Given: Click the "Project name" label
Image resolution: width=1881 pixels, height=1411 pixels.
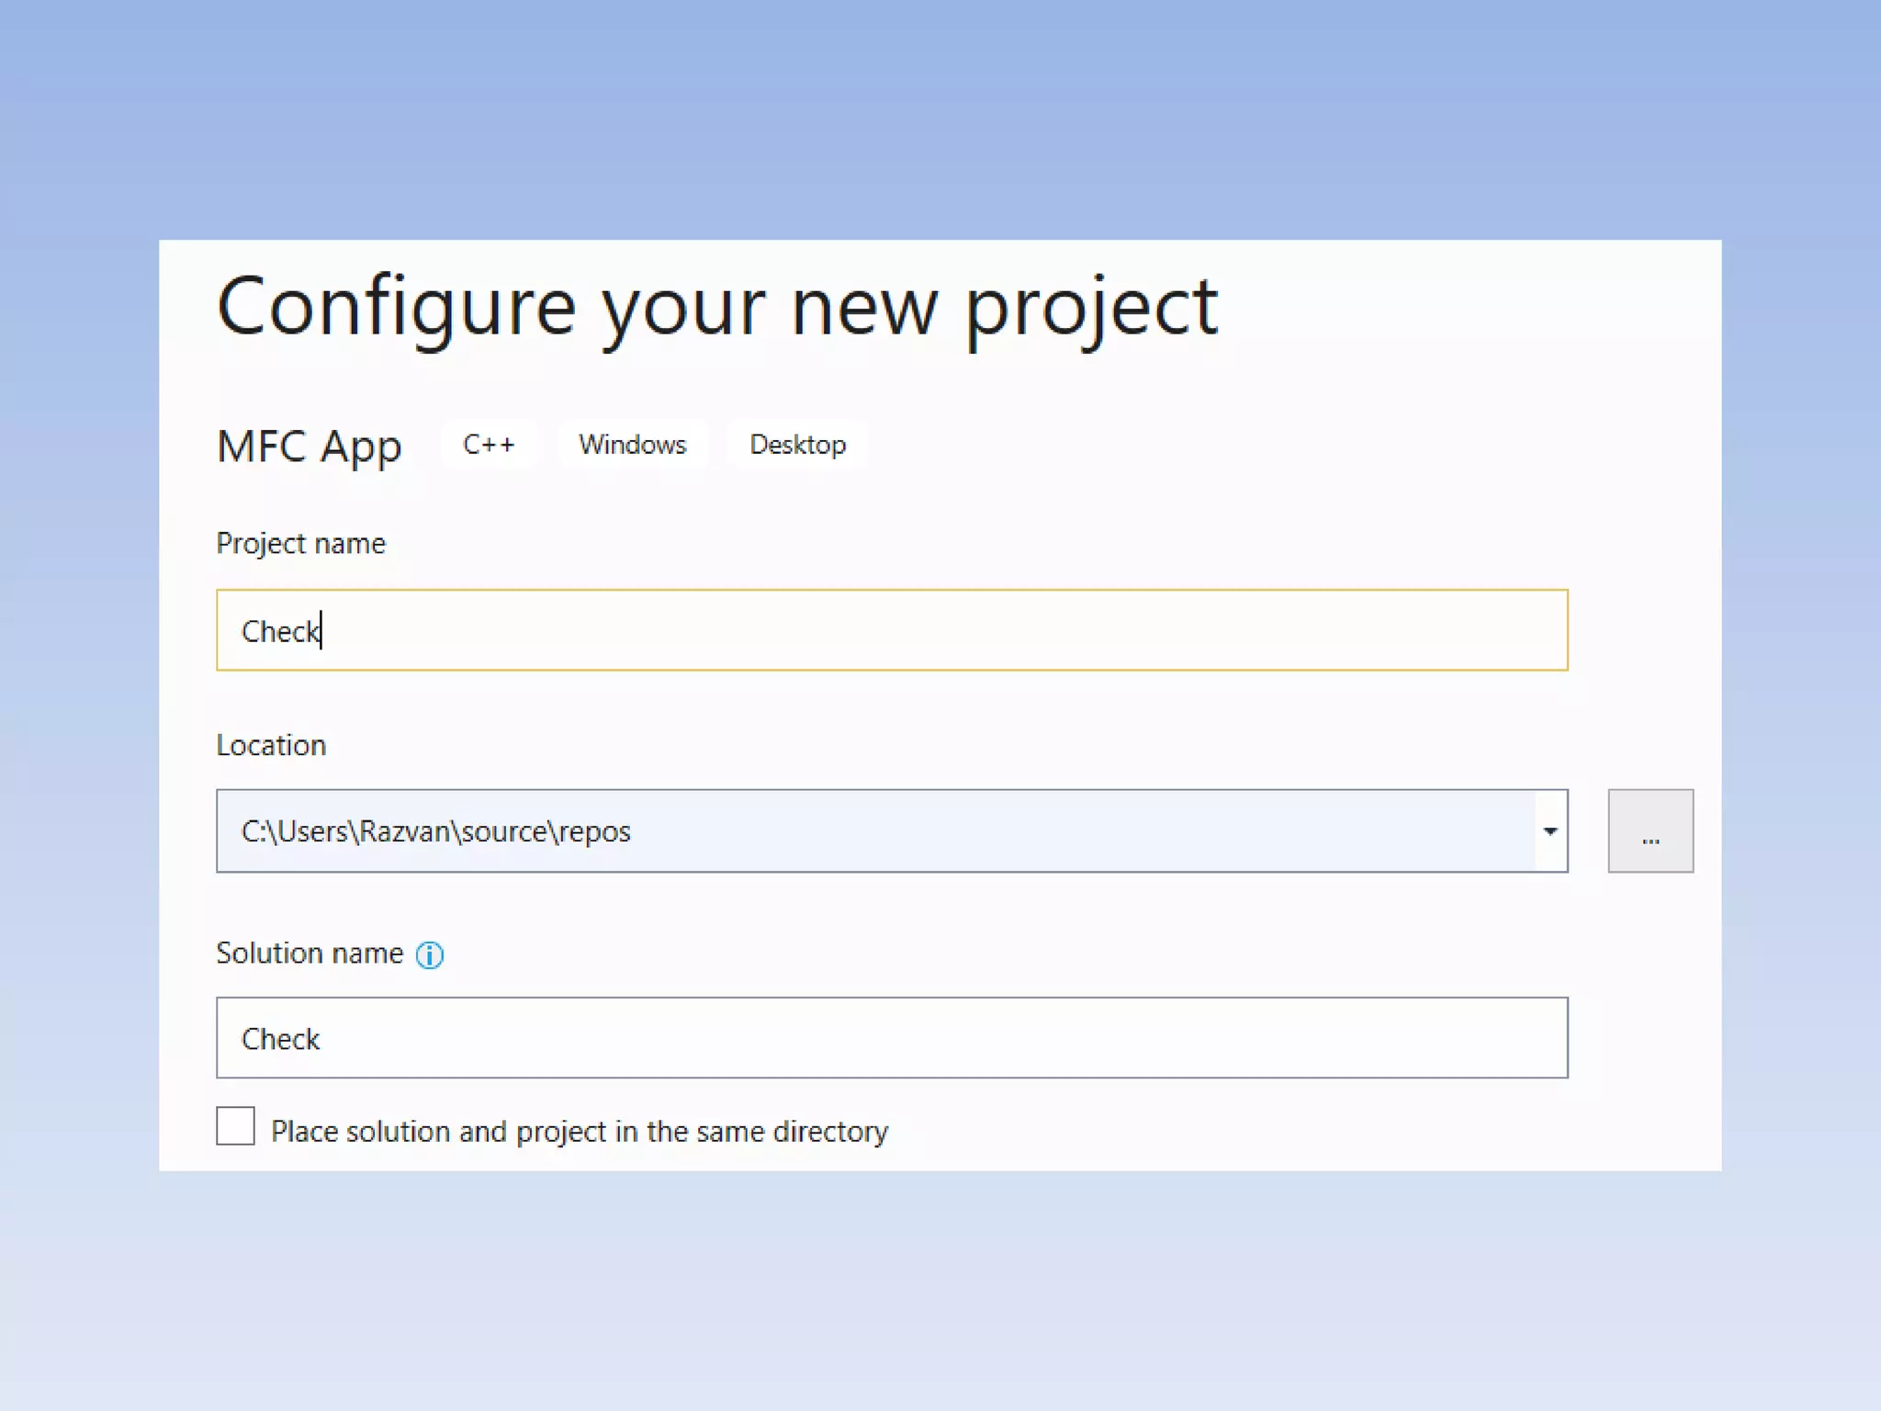Looking at the screenshot, I should click(x=300, y=544).
